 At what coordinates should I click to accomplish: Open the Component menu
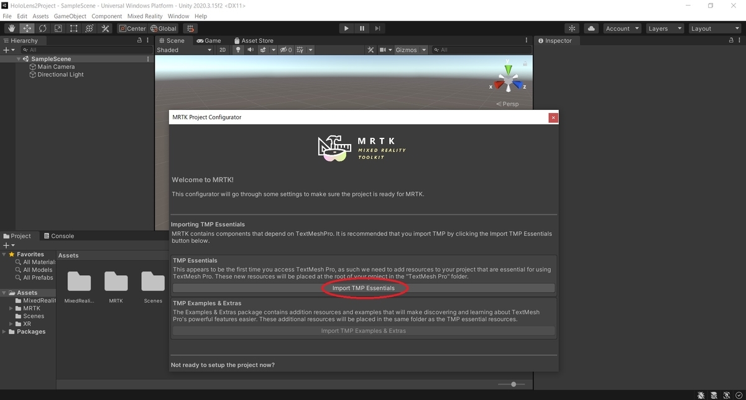[107, 16]
